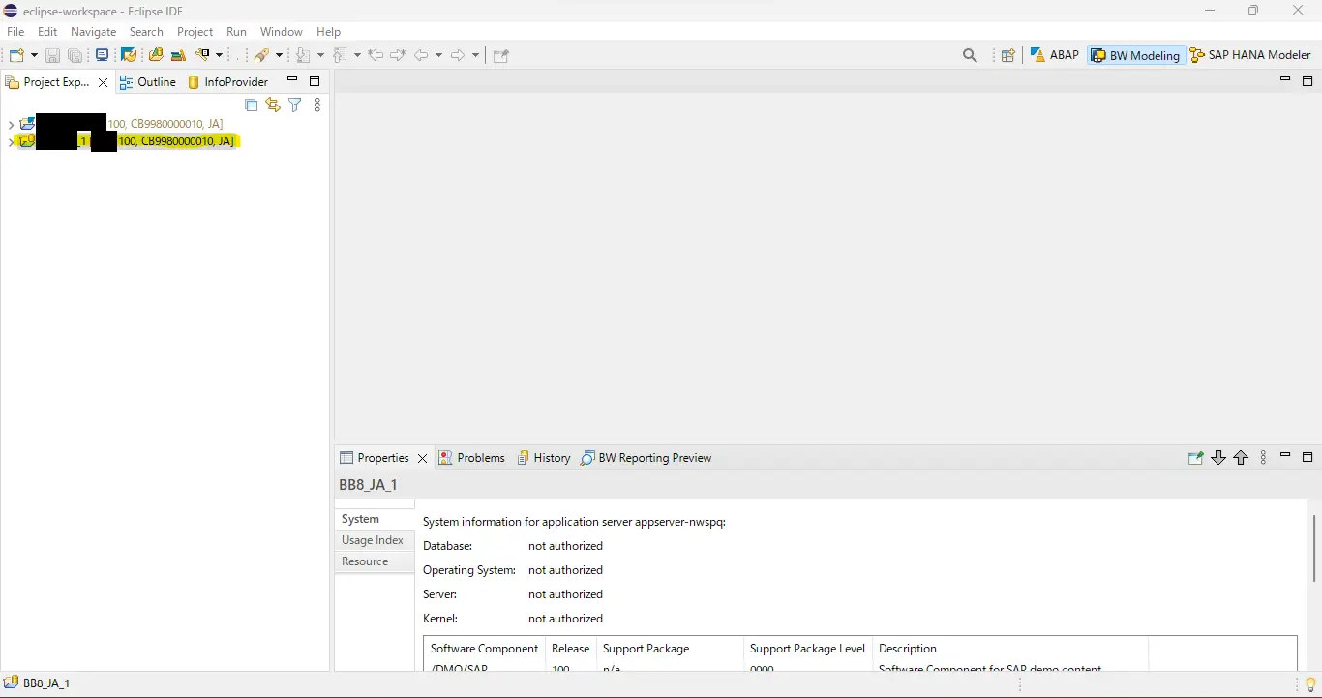This screenshot has height=698, width=1322.
Task: Click the Properties panel vertical scrollbar
Action: [x=1314, y=548]
